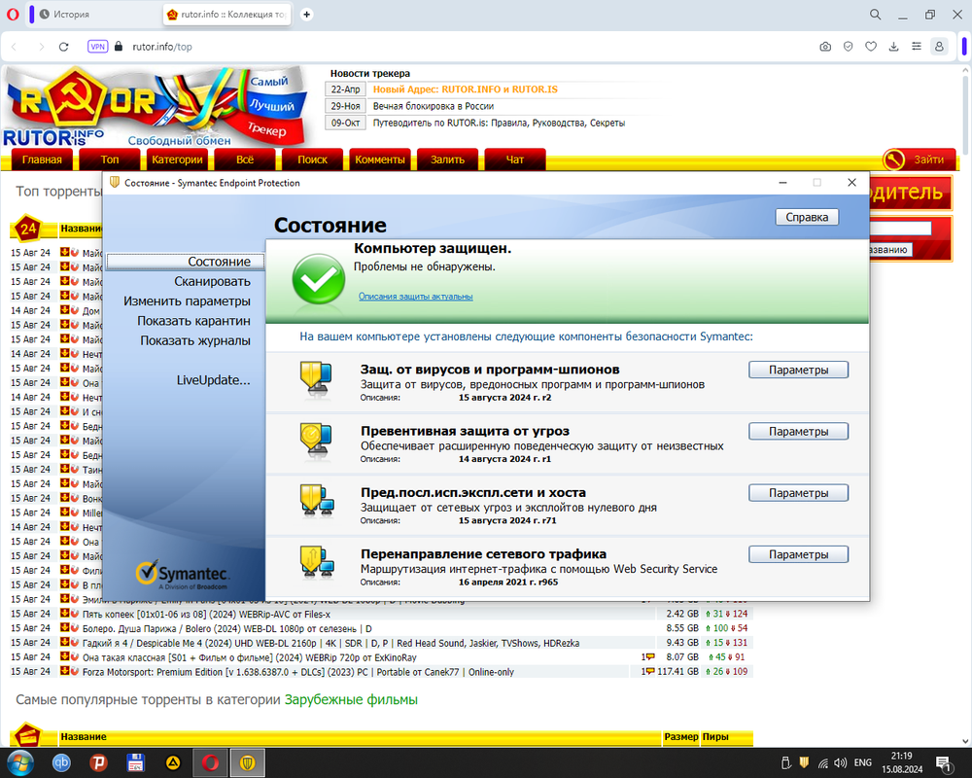The image size is (972, 778).
Task: Open 'Зарубежные фильмы' category link
Action: point(351,700)
